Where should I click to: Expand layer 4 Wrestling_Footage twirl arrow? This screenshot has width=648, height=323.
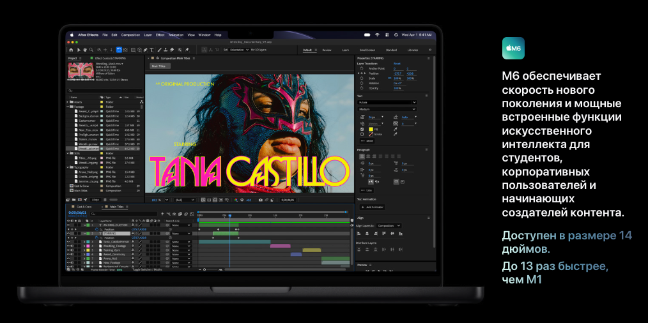click(x=84, y=246)
